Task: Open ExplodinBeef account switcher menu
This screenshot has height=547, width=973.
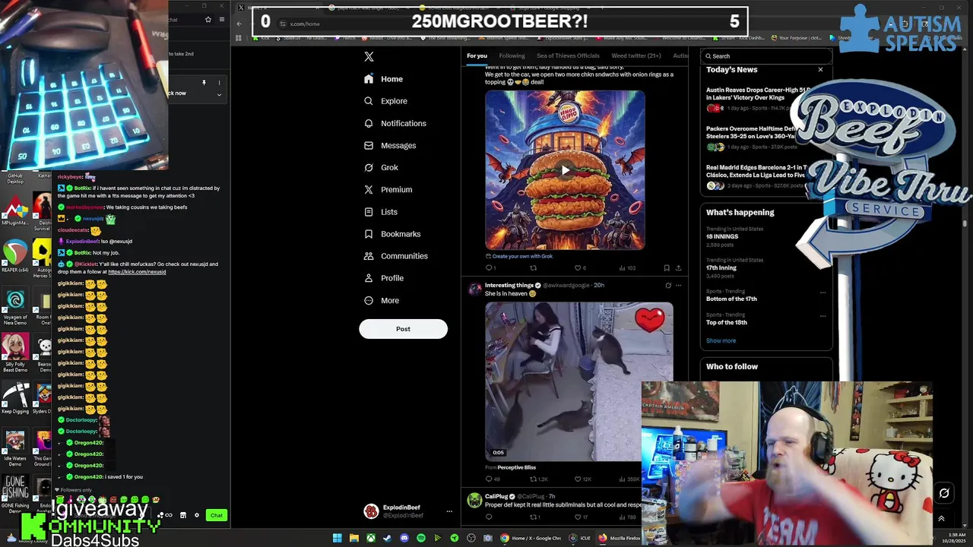Action: 448,511
